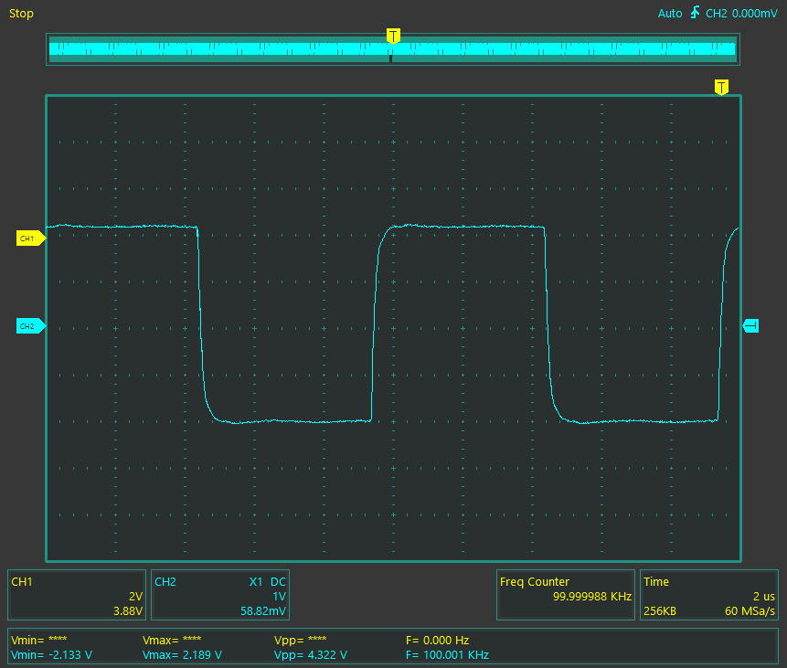Viewport: 787px width, 668px height.
Task: Click the X1 probe attenuation setting
Action: pyautogui.click(x=256, y=582)
